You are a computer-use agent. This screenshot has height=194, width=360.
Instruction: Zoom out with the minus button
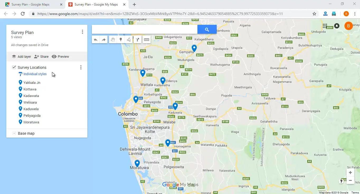350,181
